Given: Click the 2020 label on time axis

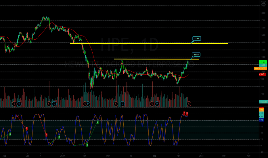Looking at the screenshot, I should tap(62, 156).
